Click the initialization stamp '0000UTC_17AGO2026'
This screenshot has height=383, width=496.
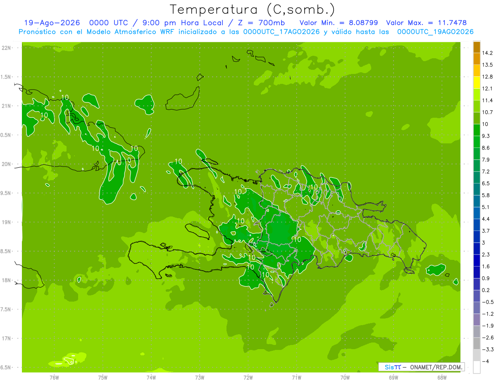coord(281,32)
